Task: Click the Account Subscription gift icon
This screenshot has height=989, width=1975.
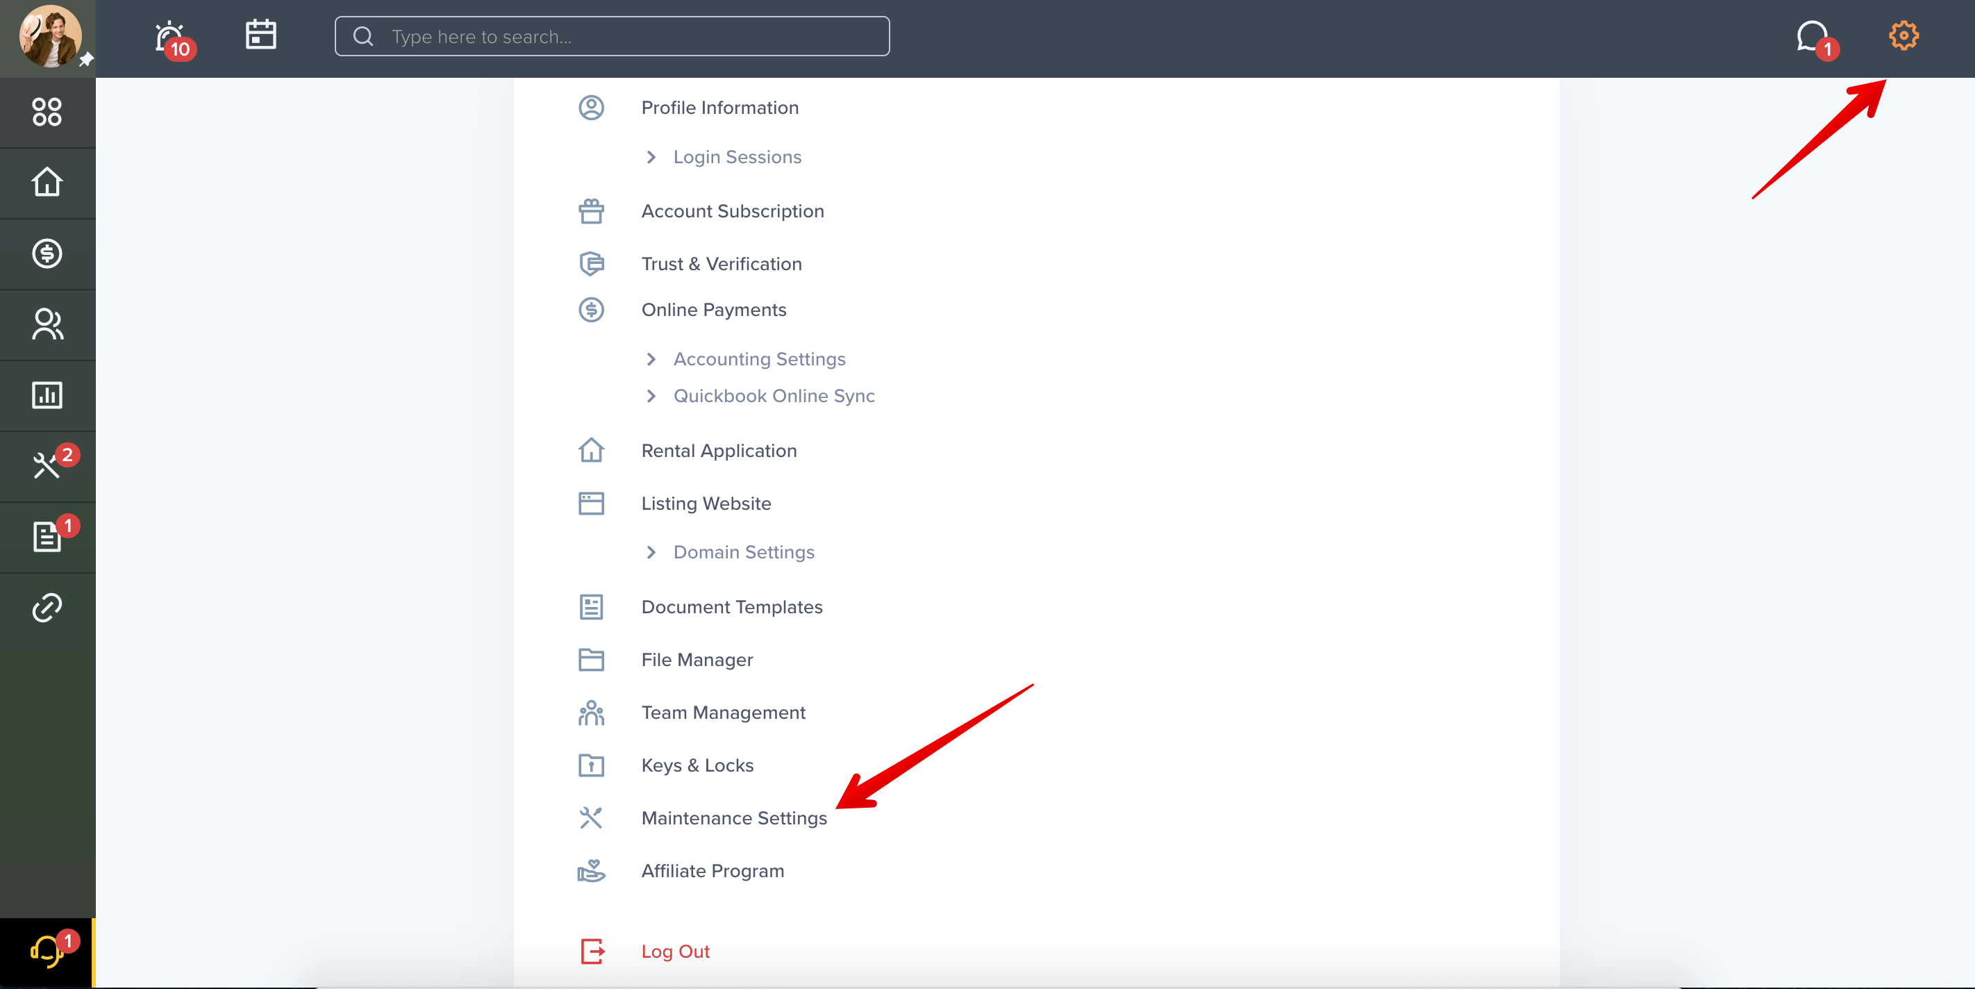Action: 591,211
